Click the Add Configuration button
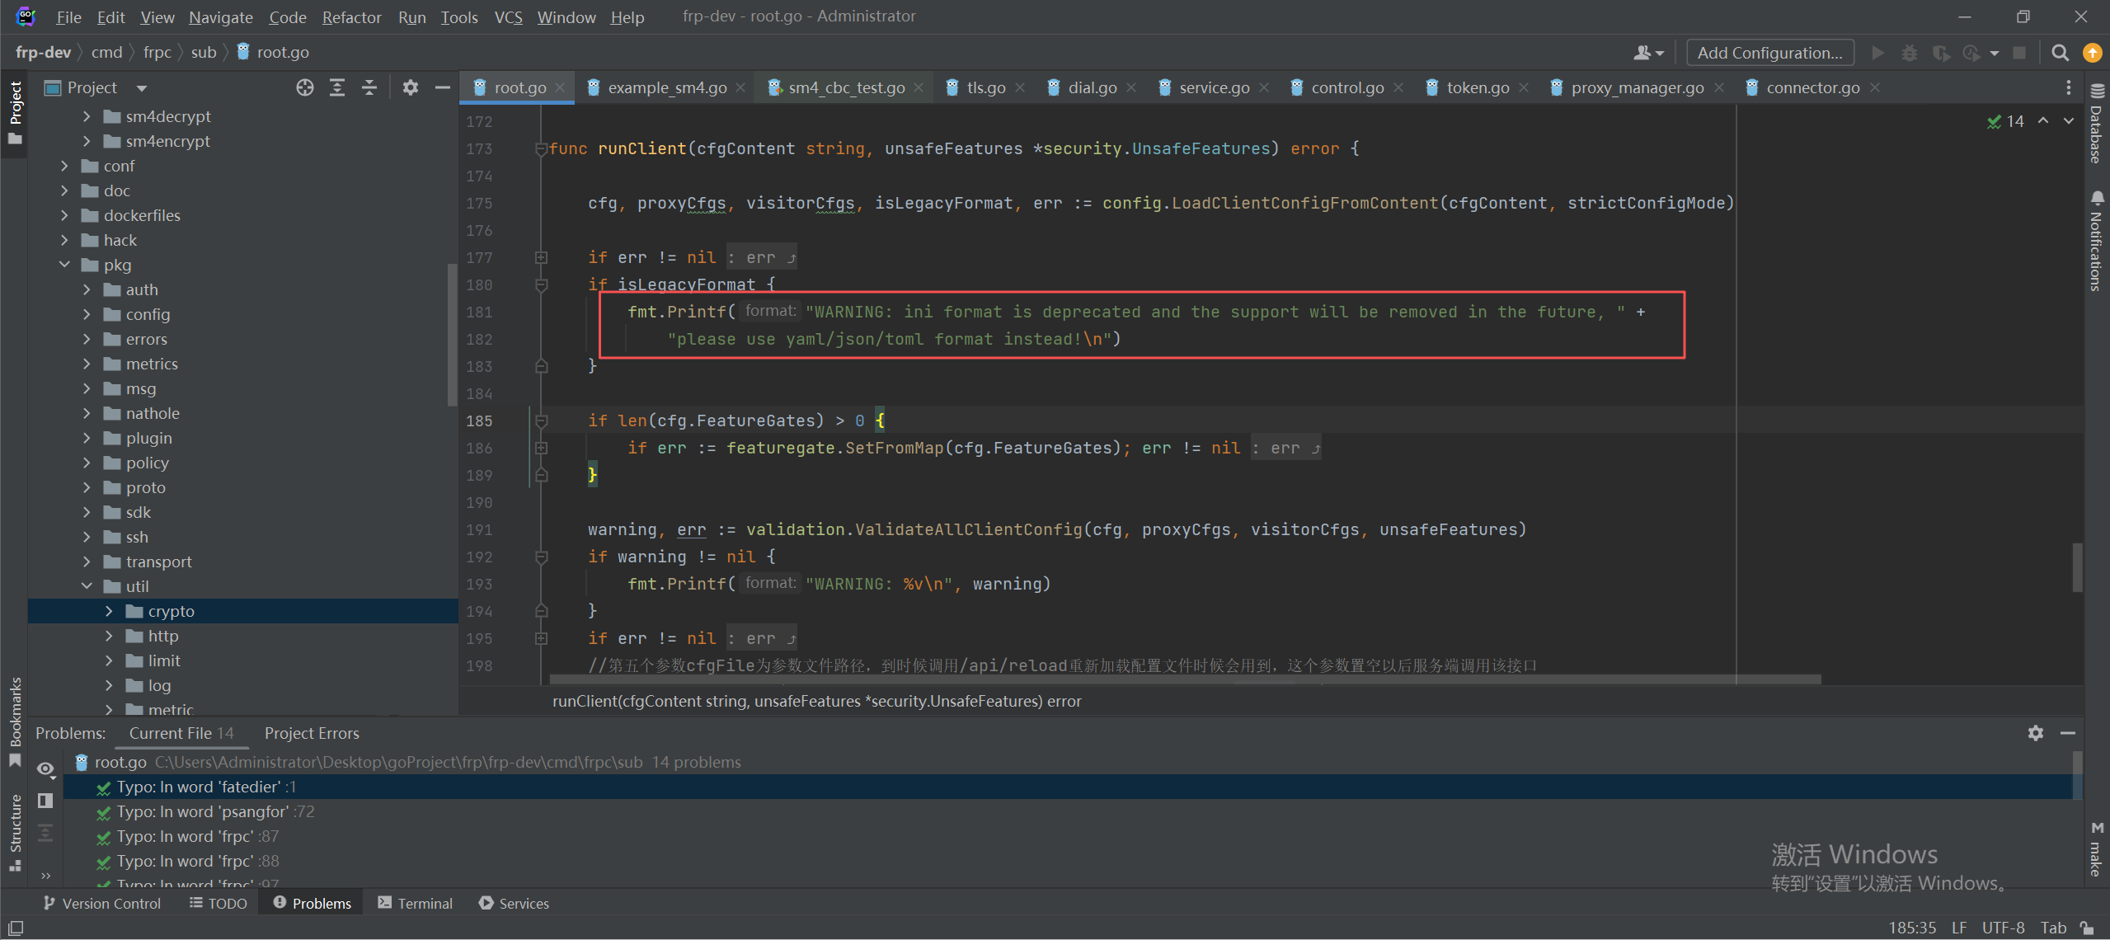Image resolution: width=2110 pixels, height=940 pixels. pyautogui.click(x=1769, y=53)
